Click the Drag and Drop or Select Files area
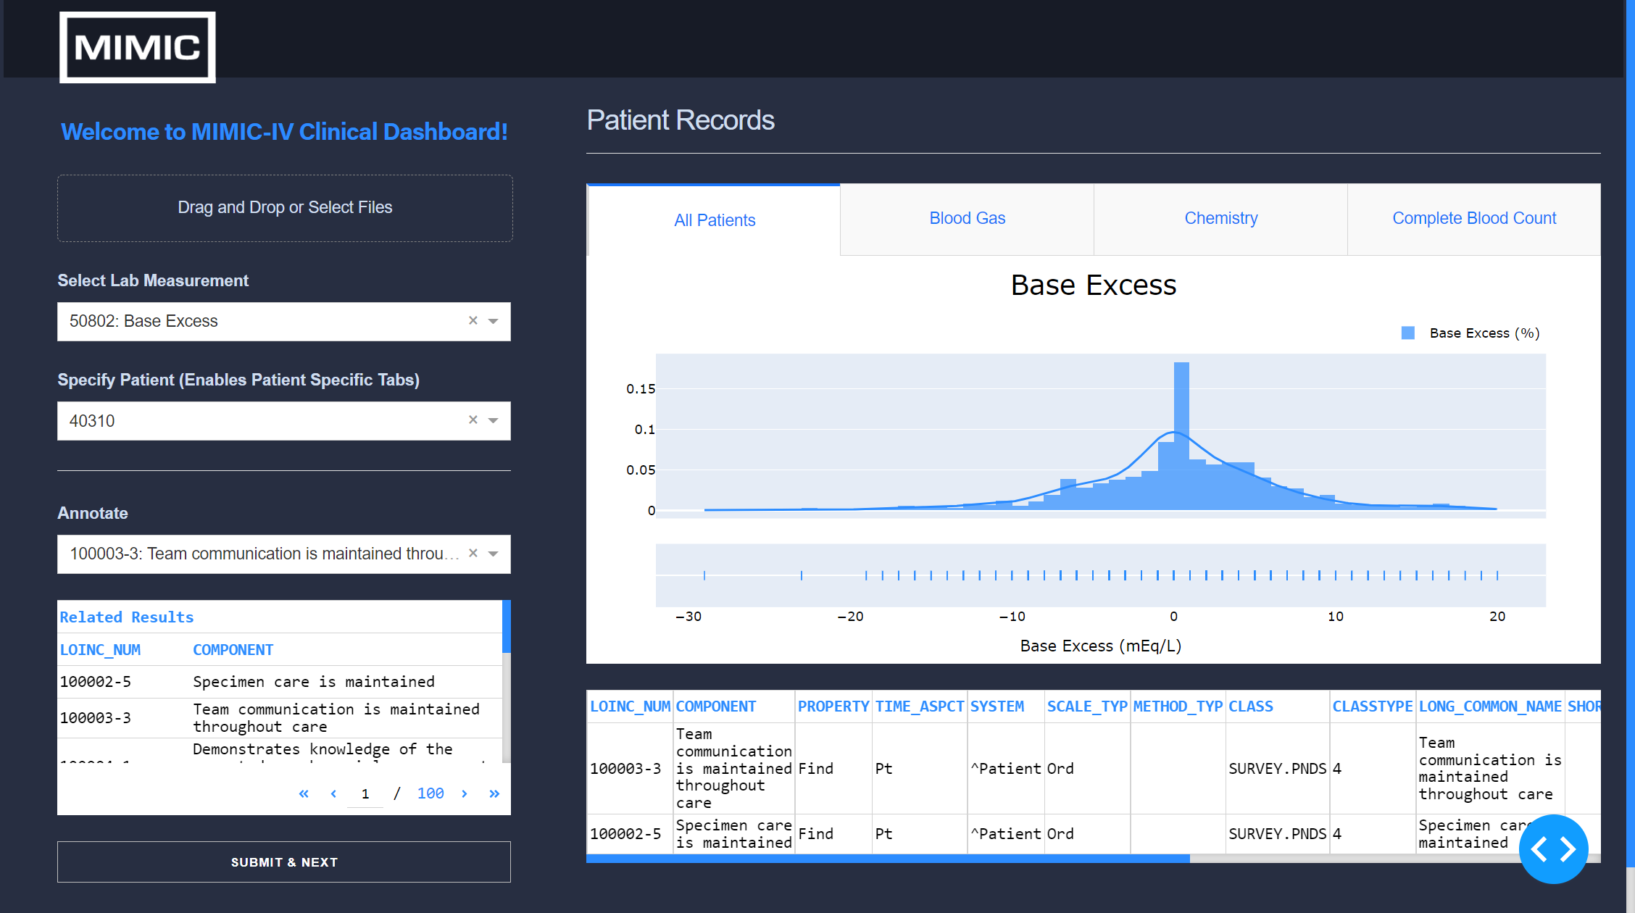1635x913 pixels. (284, 208)
